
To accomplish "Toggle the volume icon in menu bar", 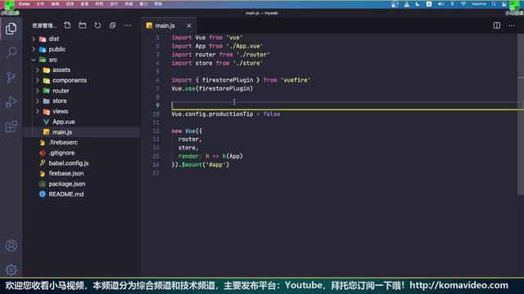I will [x=440, y=4].
